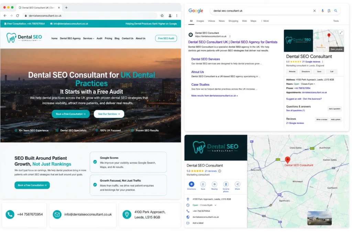The width and height of the screenshot is (352, 235).
Task: Expand the knowledge panel map
Action: pos(341,33)
